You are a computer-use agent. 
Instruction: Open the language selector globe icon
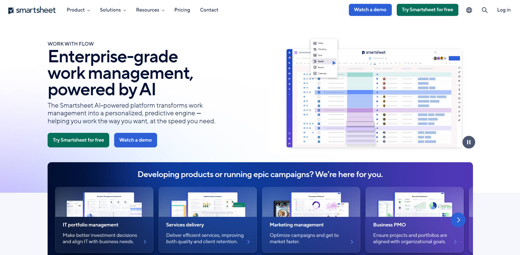point(469,10)
